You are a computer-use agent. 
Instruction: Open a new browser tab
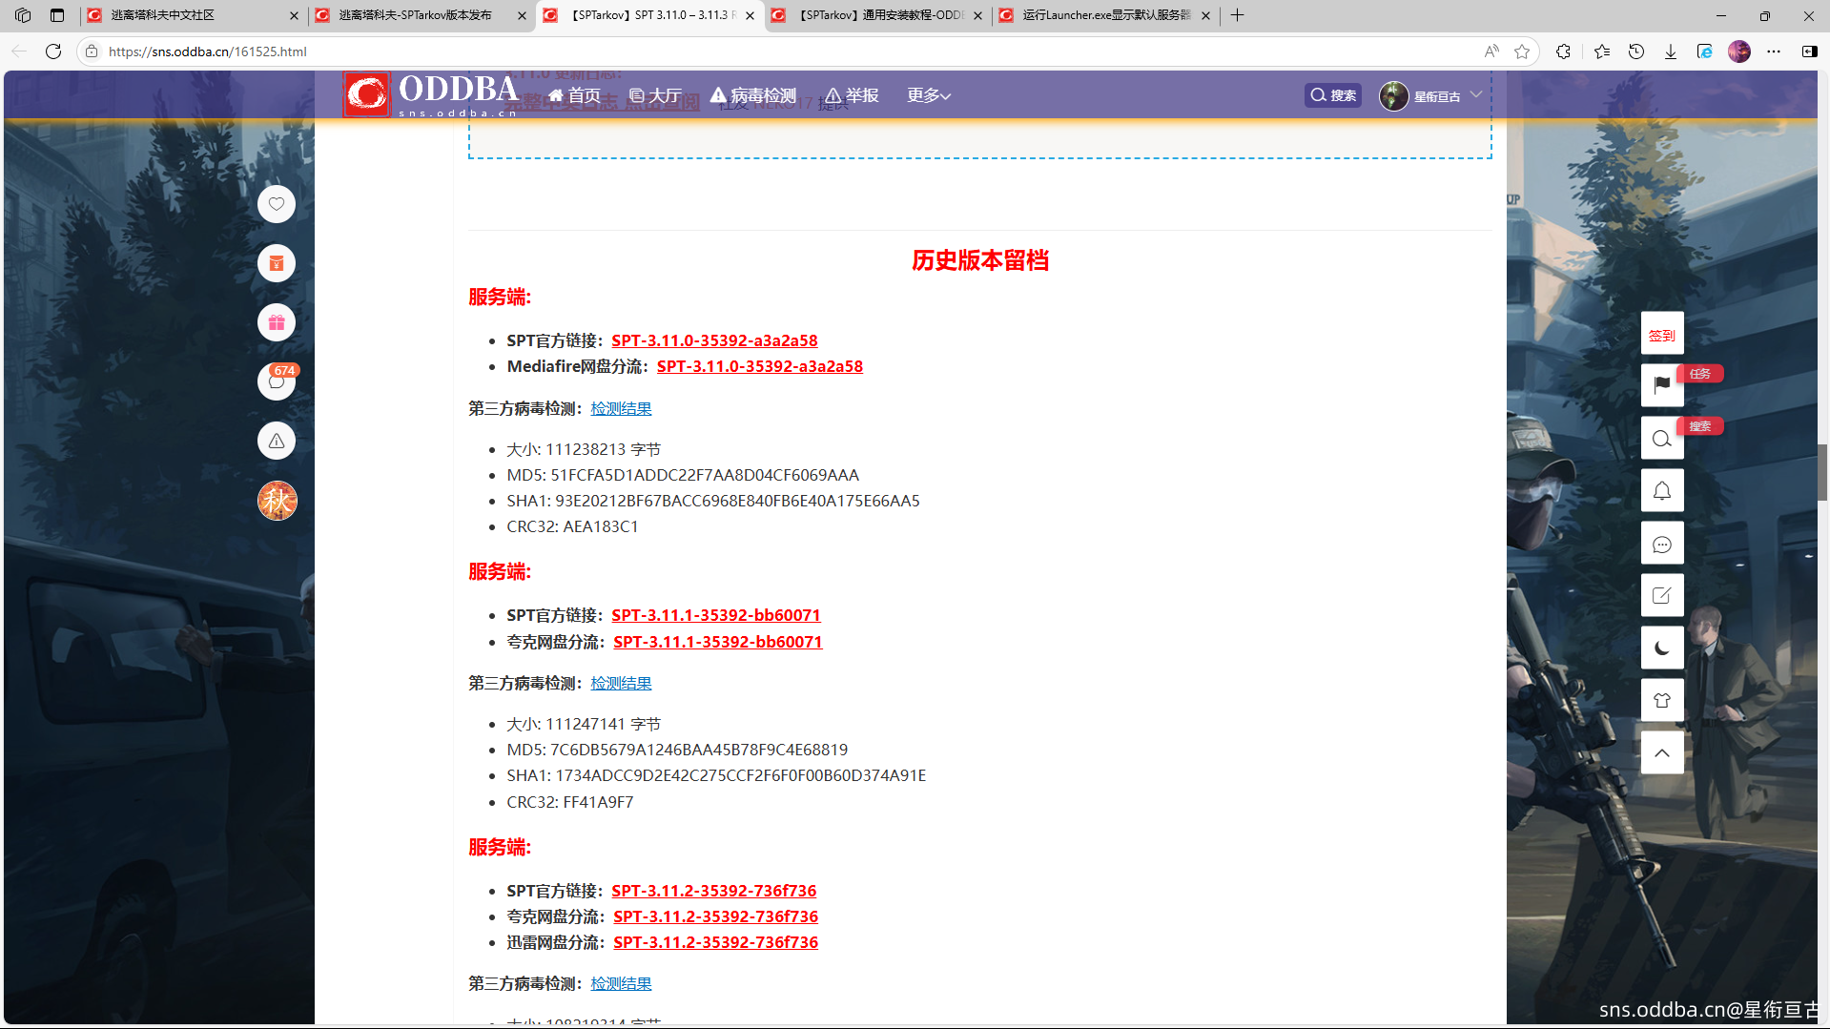[1237, 15]
